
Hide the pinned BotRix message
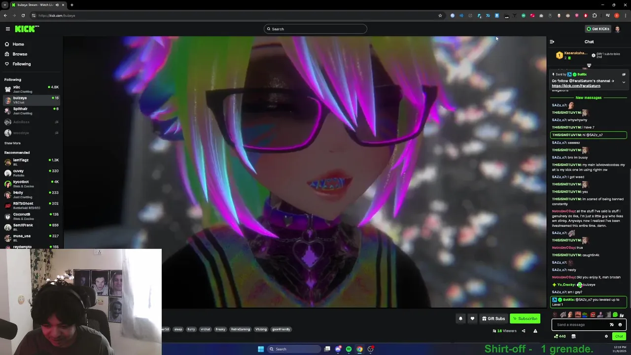624,74
